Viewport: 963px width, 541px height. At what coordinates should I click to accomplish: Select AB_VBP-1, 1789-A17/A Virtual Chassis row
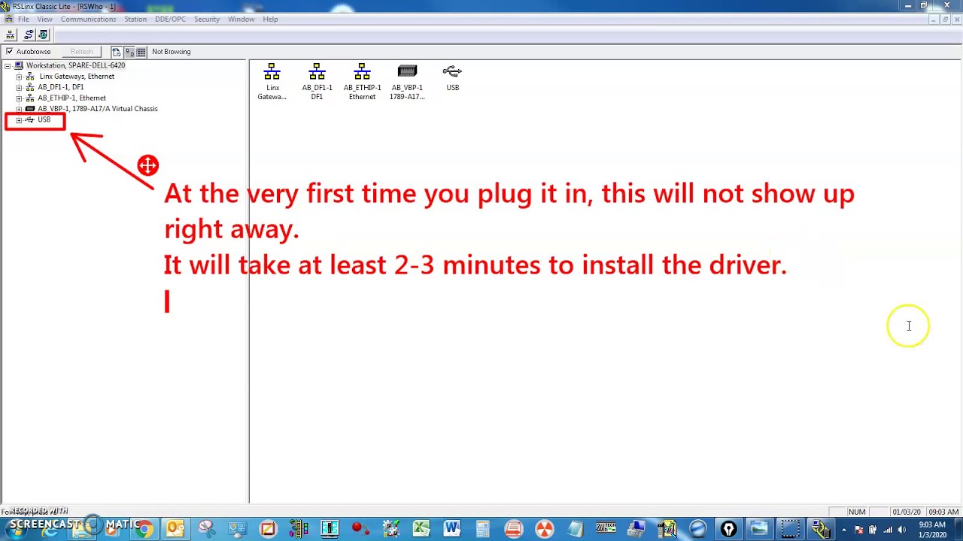(97, 109)
